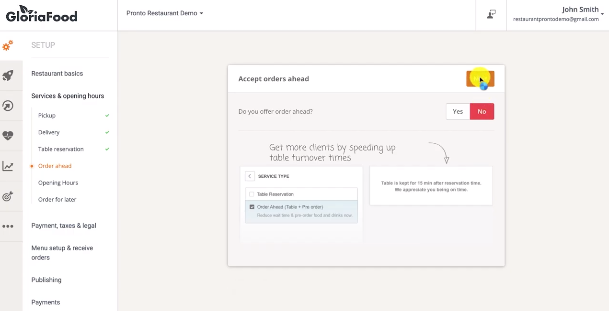
Task: Open the Opening Hours page
Action: click(58, 182)
